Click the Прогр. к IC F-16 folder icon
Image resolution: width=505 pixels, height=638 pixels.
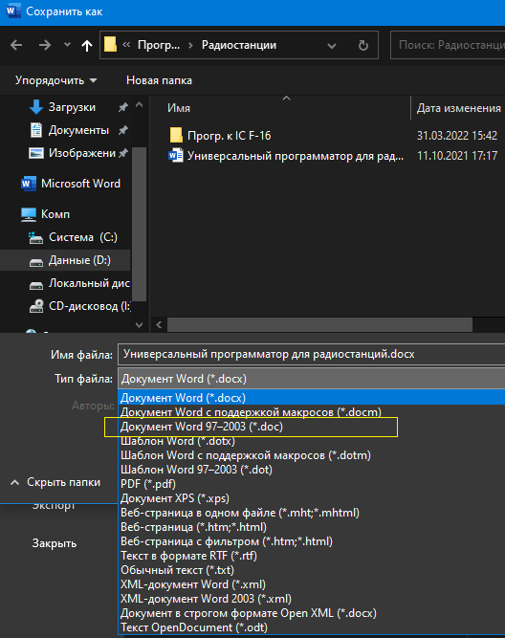click(176, 135)
